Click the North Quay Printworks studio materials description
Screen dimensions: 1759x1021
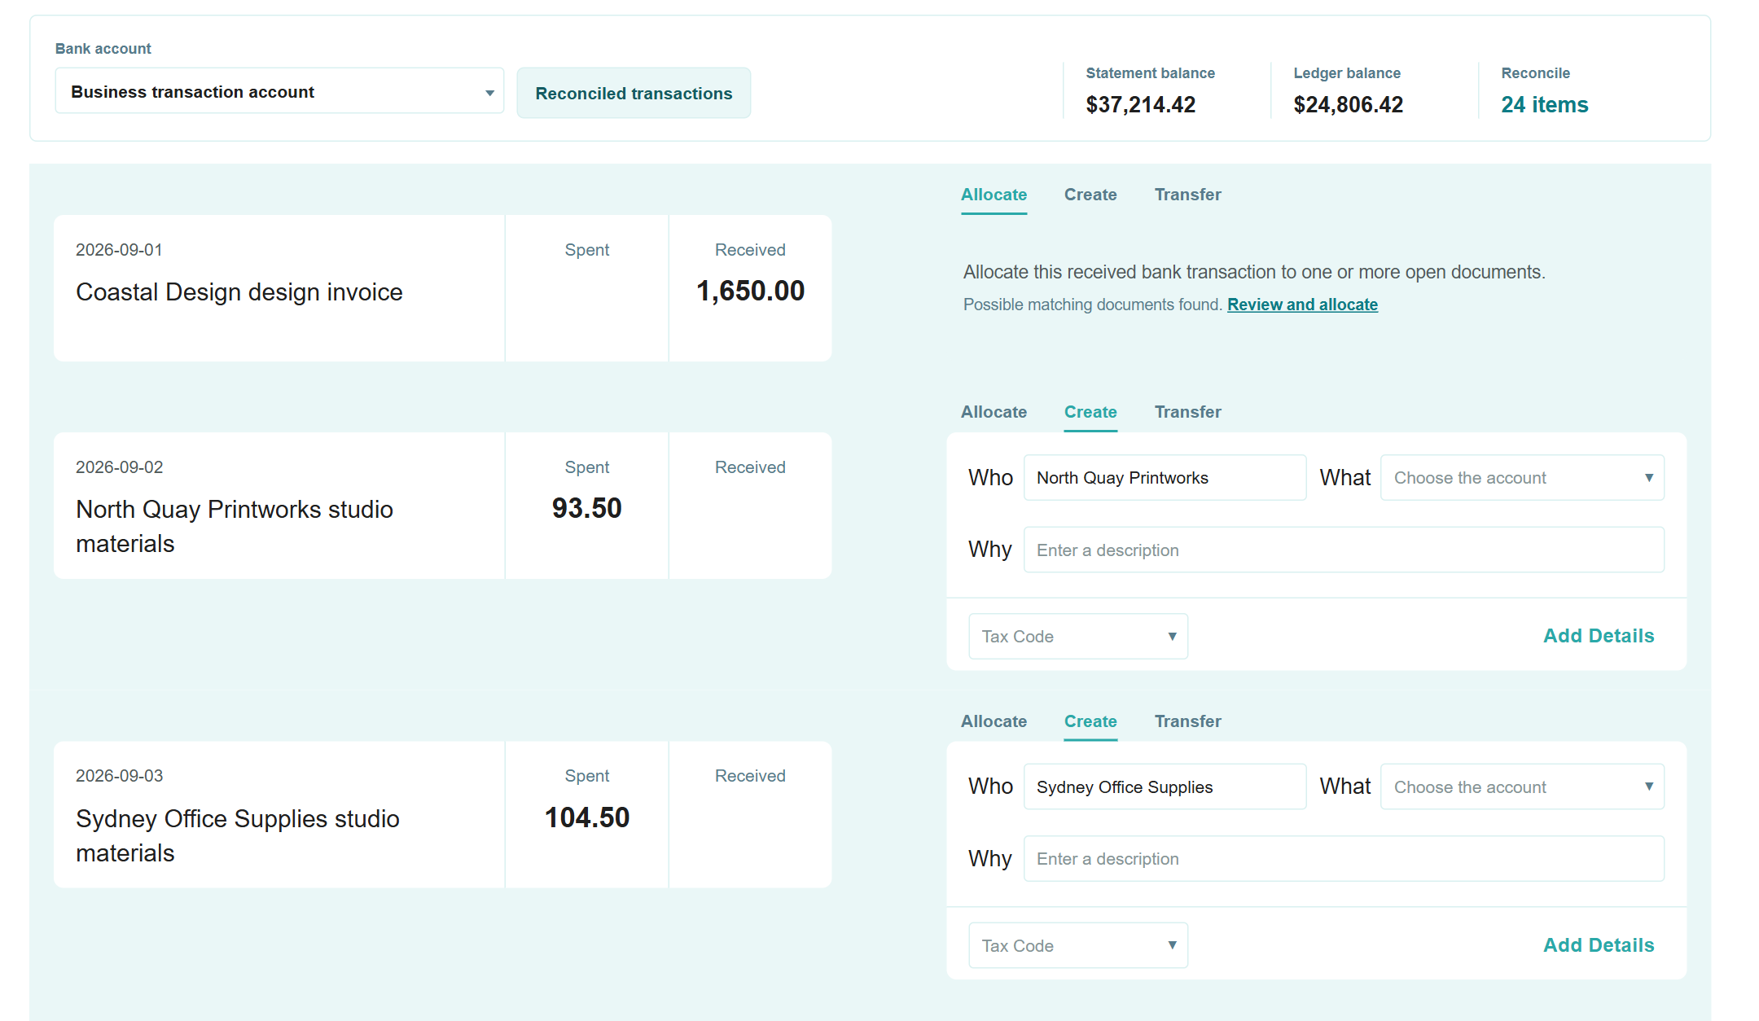(235, 526)
